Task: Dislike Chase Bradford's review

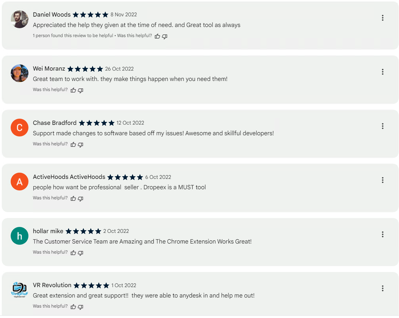Action: click(81, 145)
